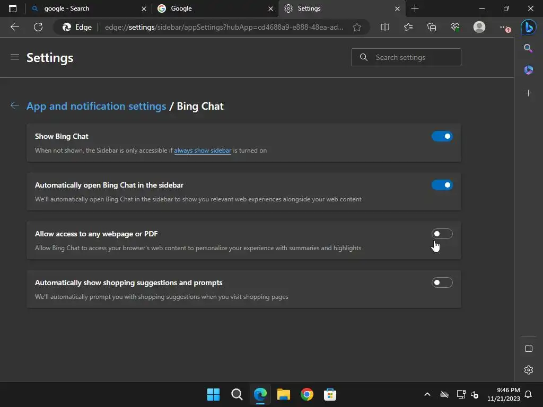Open the clock and date flyout
Screen dimensions: 543x407
click(x=504, y=394)
